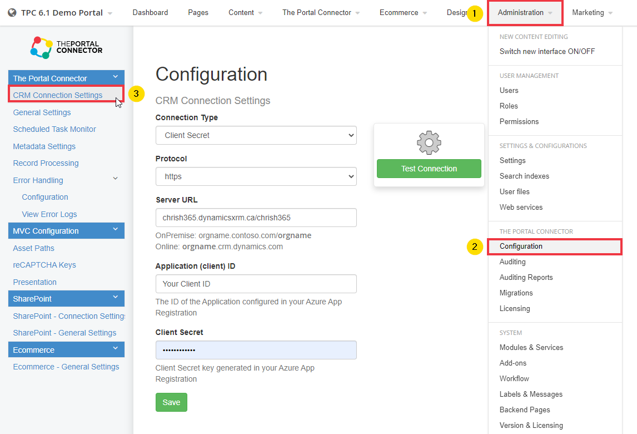Select CRM Connection Settings in sidebar
637x434 pixels.
pos(58,95)
